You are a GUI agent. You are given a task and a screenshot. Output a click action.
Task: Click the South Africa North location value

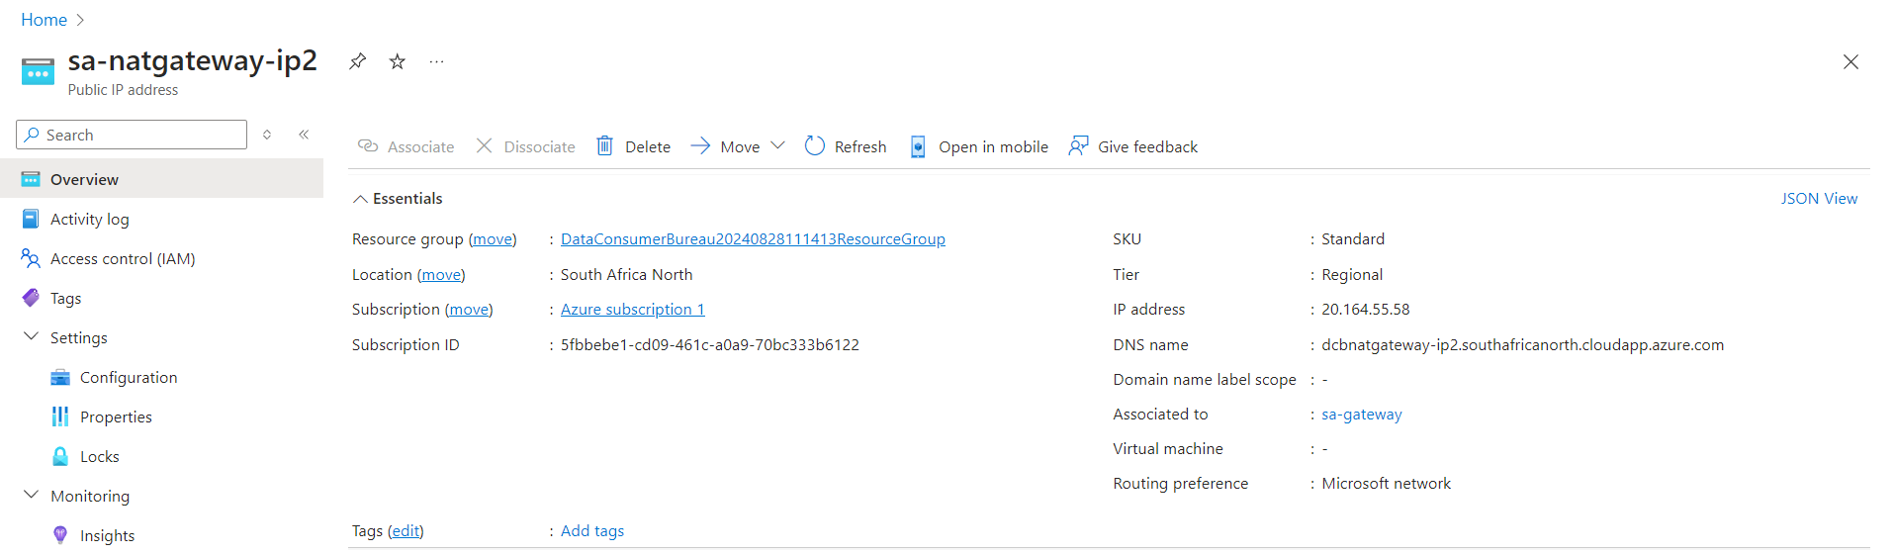(x=627, y=275)
